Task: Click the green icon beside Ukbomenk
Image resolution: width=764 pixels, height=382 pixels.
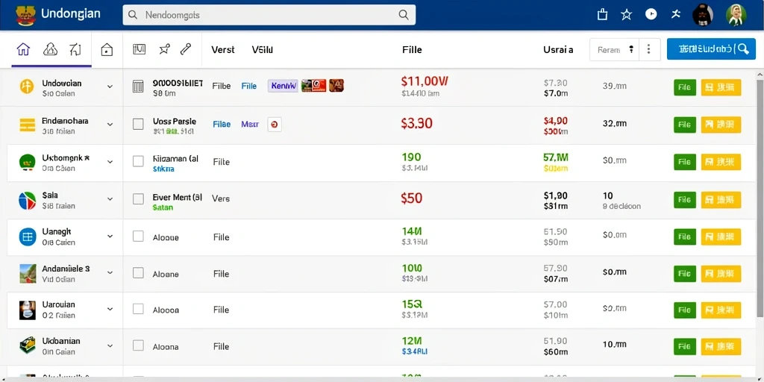Action: coord(28,162)
